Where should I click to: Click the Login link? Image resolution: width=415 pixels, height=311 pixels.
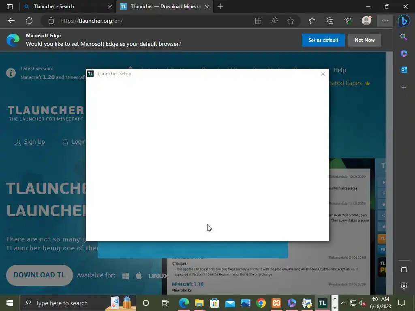coord(78,142)
